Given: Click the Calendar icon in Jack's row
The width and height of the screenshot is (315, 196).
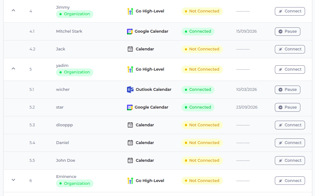Looking at the screenshot, I should 130,49.
